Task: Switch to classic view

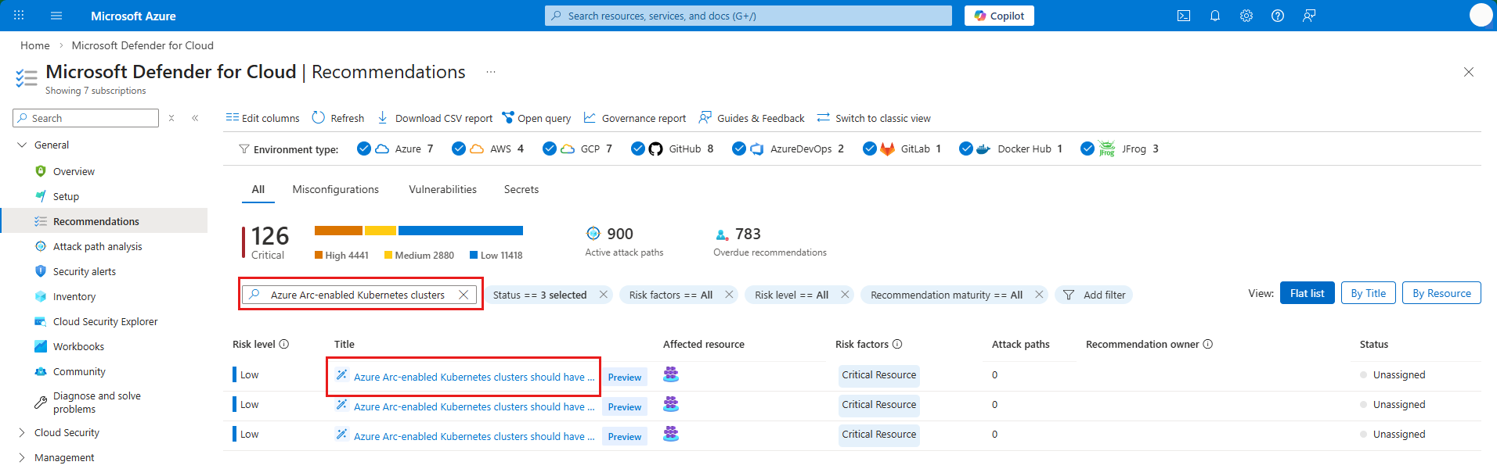Action: click(874, 118)
